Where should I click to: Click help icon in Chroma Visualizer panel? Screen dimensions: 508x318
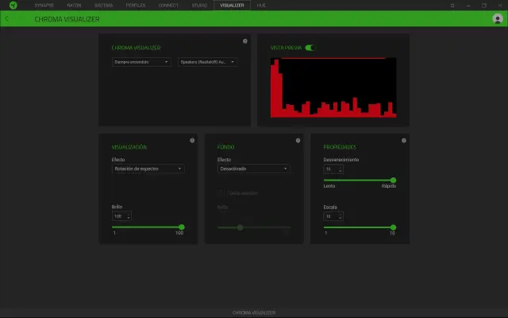click(244, 41)
